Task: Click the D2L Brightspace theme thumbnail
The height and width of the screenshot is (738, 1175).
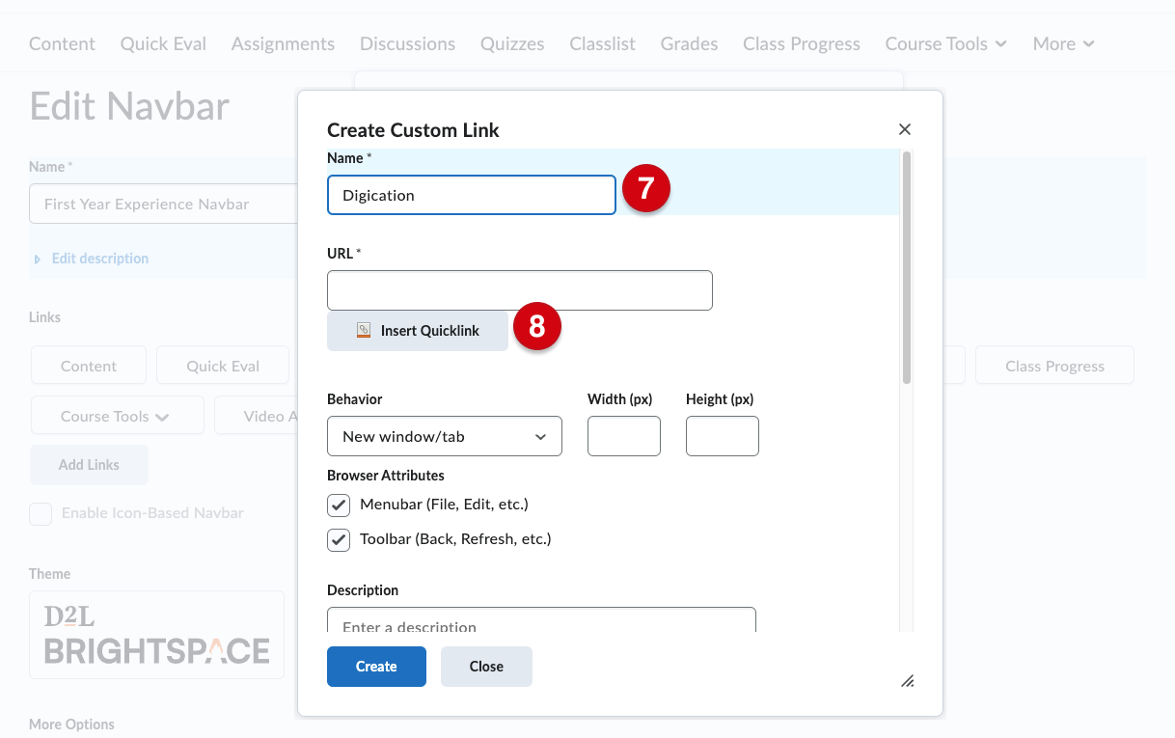Action: (x=156, y=635)
